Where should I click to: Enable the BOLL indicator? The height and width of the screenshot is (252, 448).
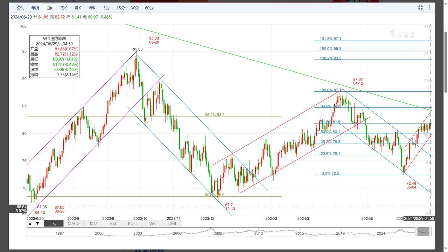pos(133,223)
